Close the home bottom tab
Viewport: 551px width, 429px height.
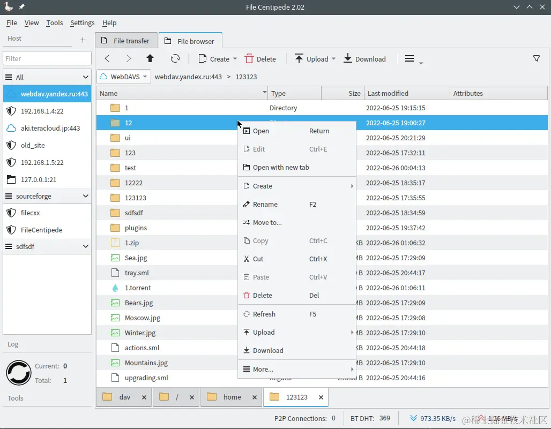click(255, 397)
